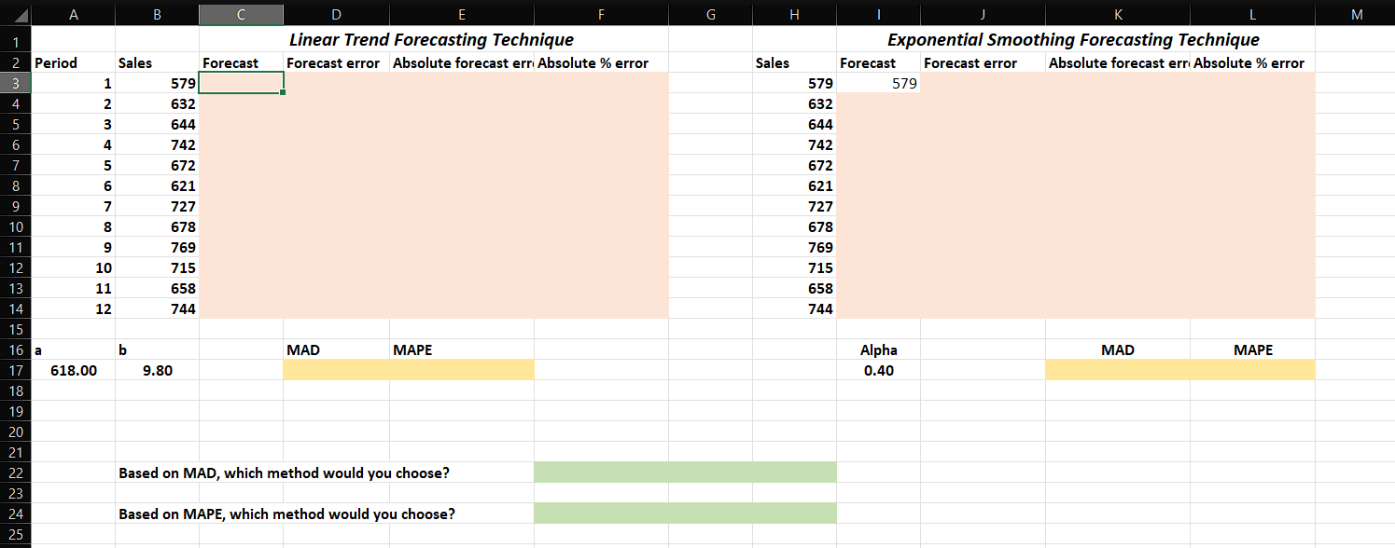Viewport: 1395px width, 548px height.
Task: Select the b coefficient cell showing 9.80
Action: (x=156, y=370)
